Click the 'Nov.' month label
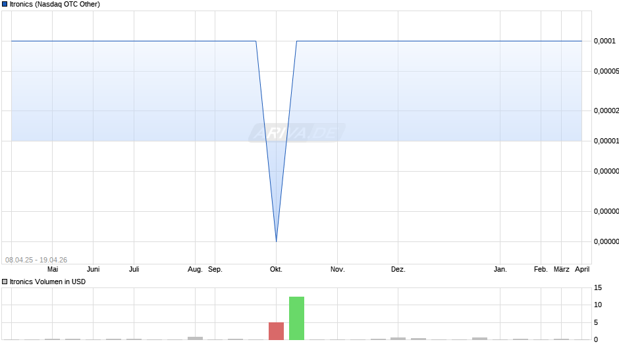 pyautogui.click(x=338, y=270)
